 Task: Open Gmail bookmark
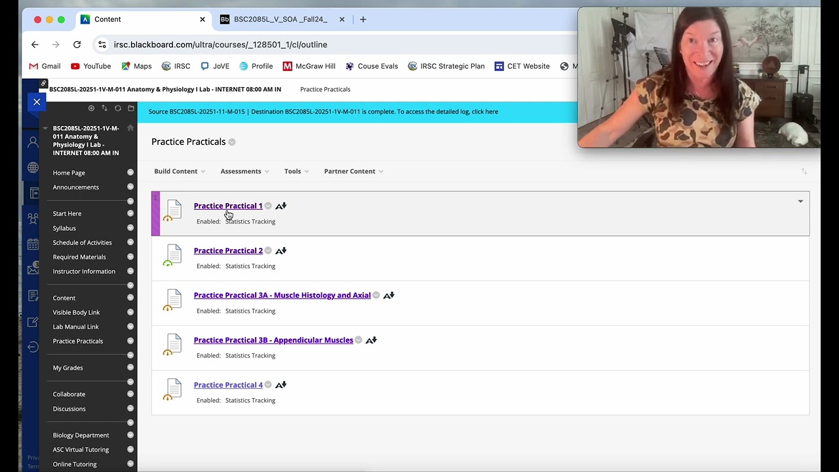(45, 66)
